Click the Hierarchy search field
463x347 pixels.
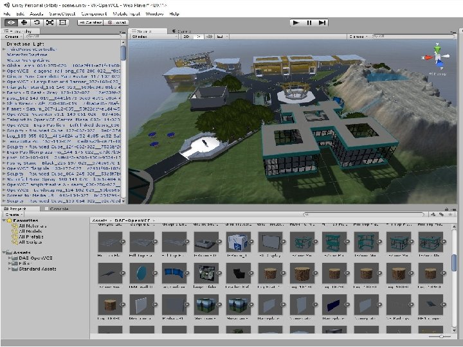pyautogui.click(x=74, y=36)
